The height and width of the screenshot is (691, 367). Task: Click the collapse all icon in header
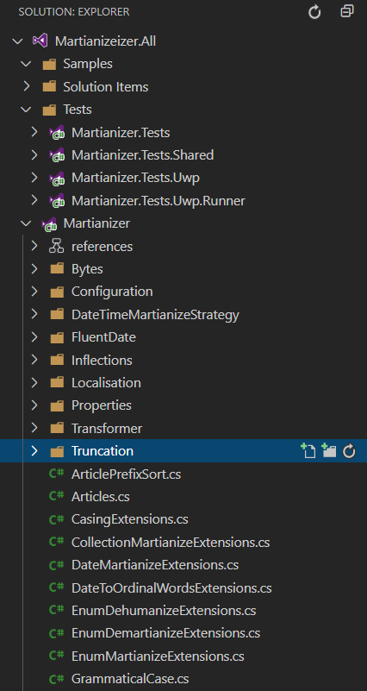(x=347, y=11)
